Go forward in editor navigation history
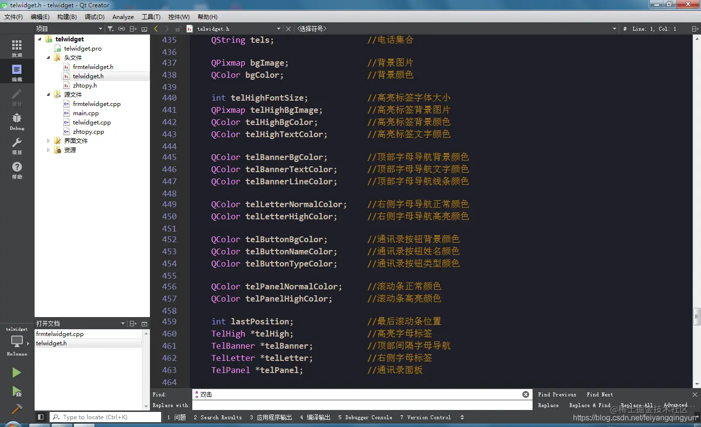701x427 pixels. (167, 29)
